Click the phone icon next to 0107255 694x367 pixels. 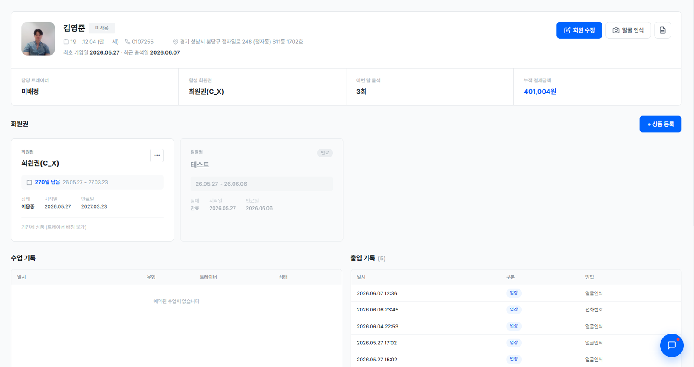(x=128, y=42)
